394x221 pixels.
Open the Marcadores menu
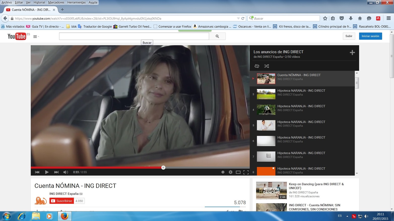click(x=56, y=3)
